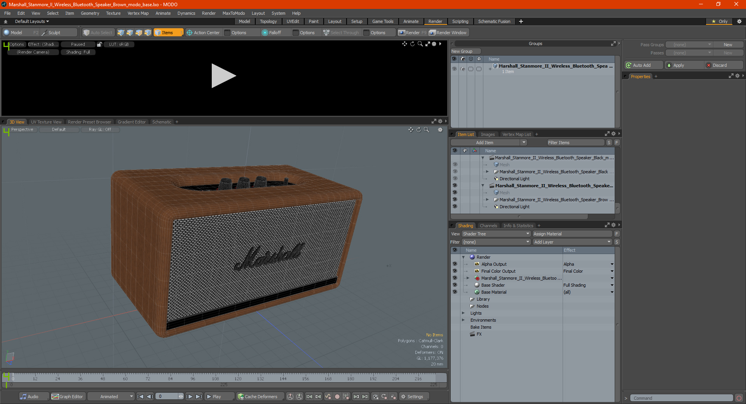Select Polygons selection mode cube icon
This screenshot has width=746, height=404.
coord(139,33)
